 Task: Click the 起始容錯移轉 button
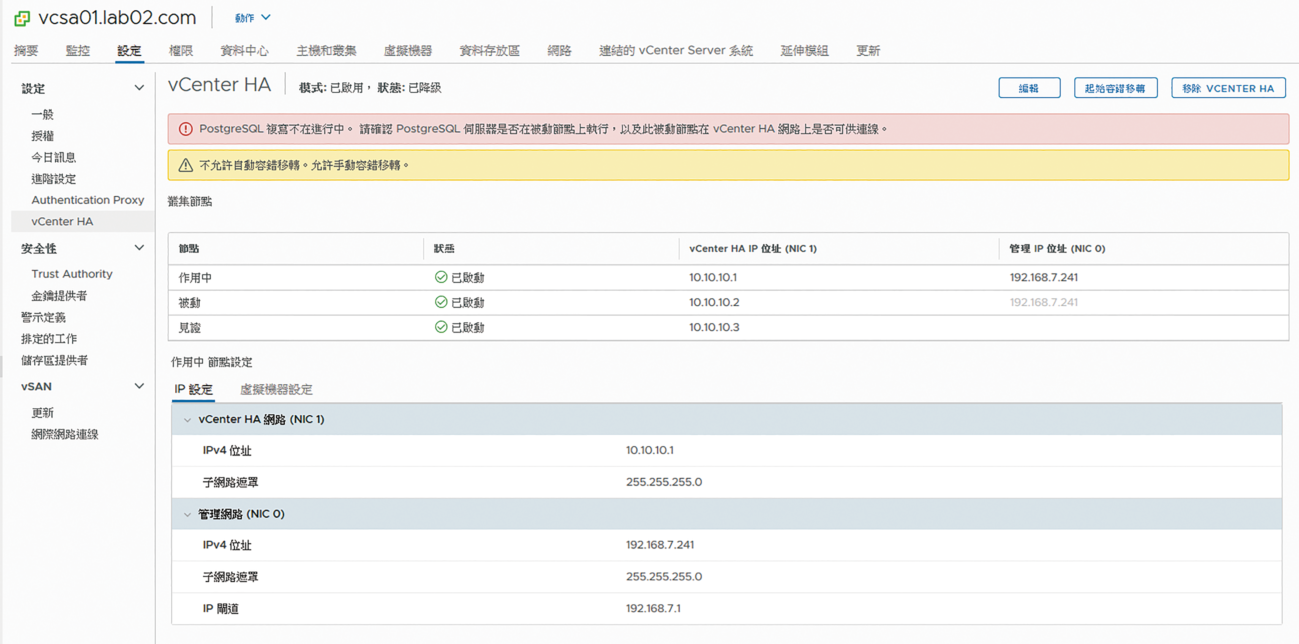(1115, 88)
